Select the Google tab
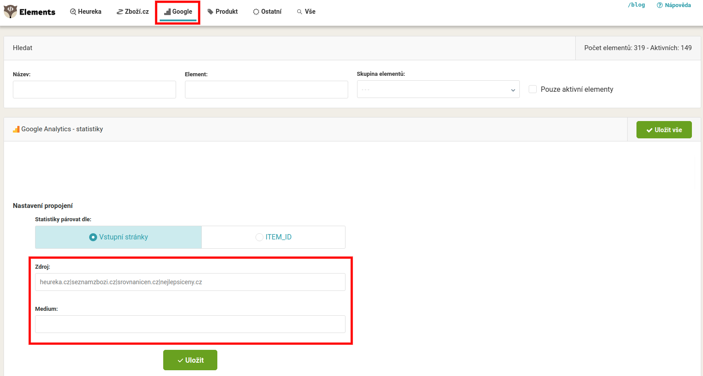Image resolution: width=703 pixels, height=376 pixels. [178, 12]
